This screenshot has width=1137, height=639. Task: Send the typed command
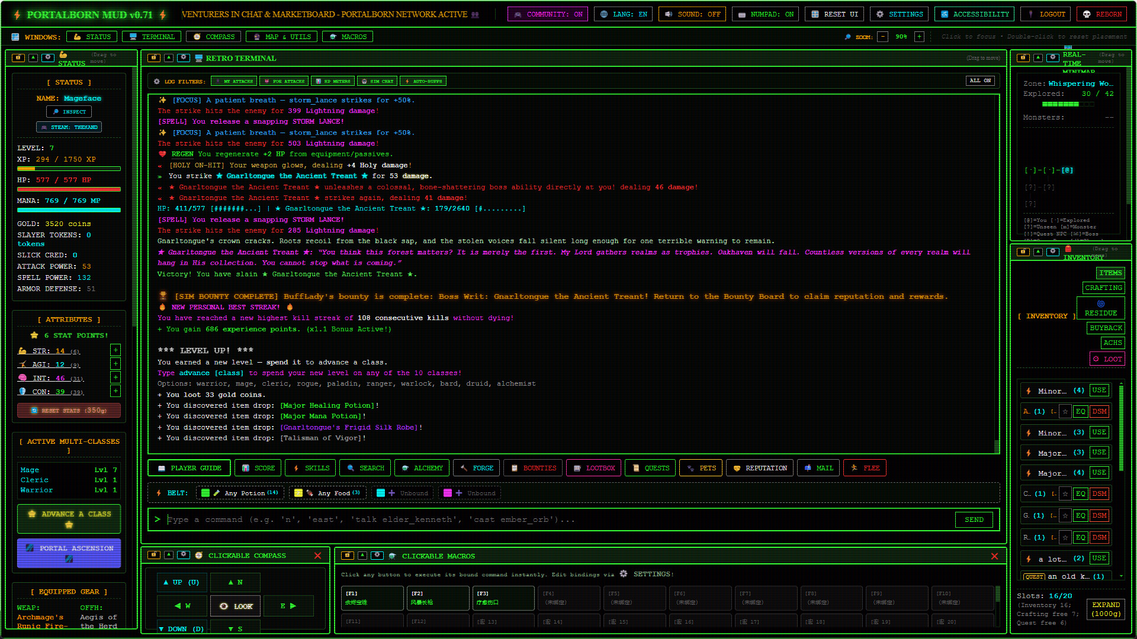(974, 519)
